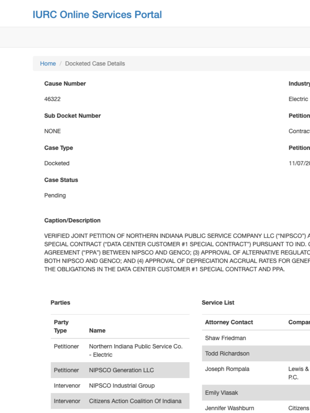The image size is (310, 413).
Task: Select the case type value Docketed
Action: [57, 163]
